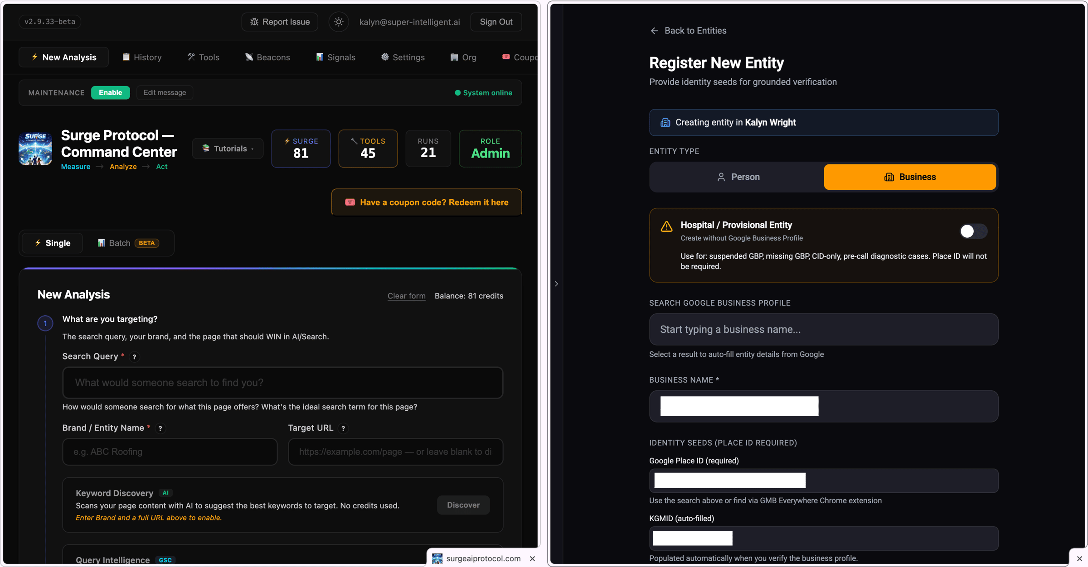Select the Business entity type

910,177
